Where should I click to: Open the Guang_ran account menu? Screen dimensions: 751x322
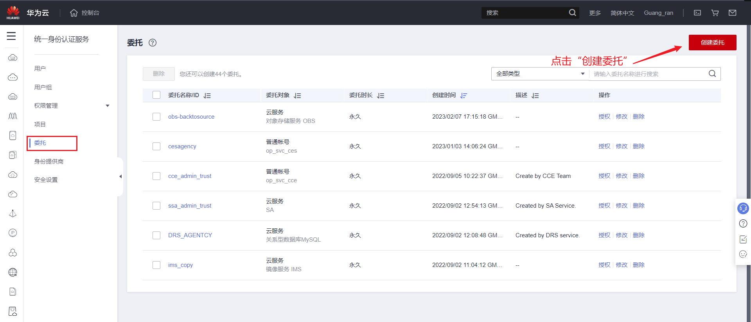[659, 13]
